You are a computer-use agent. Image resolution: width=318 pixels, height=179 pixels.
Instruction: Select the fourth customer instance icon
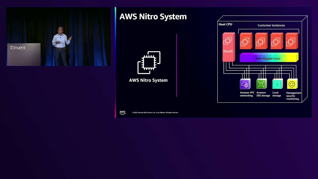pos(291,41)
